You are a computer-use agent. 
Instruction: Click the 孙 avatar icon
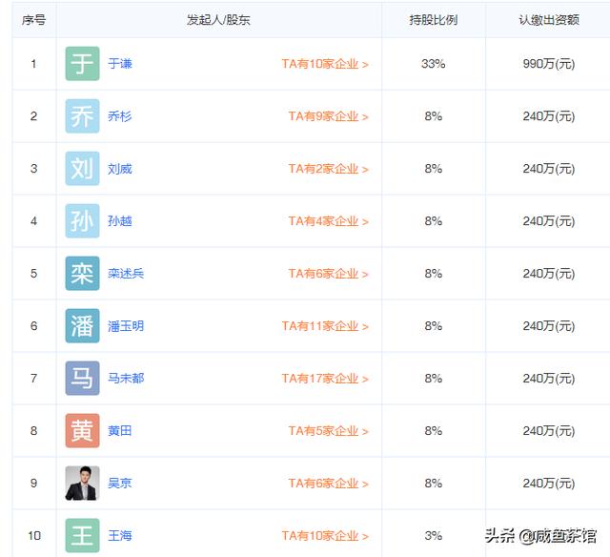(x=82, y=220)
